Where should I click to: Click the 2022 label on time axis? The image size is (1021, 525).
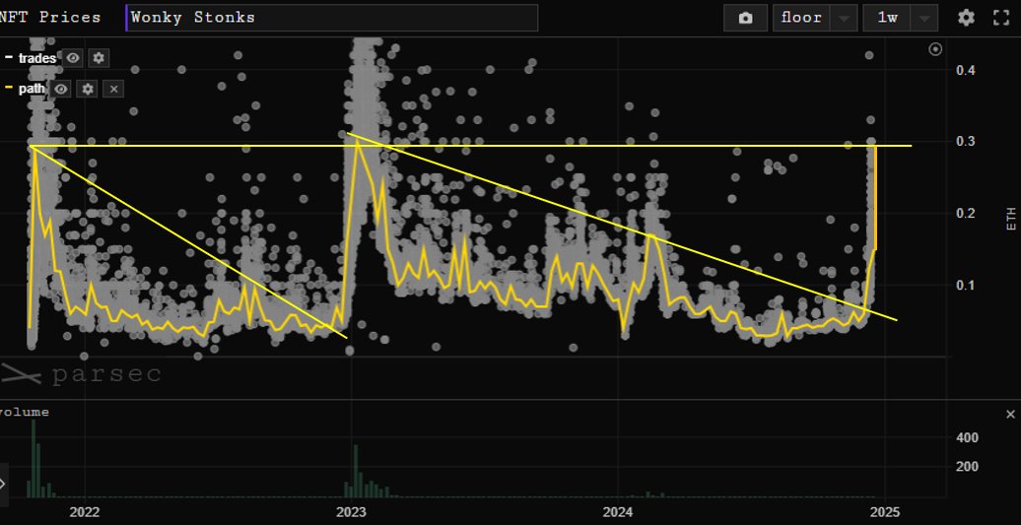coord(85,511)
